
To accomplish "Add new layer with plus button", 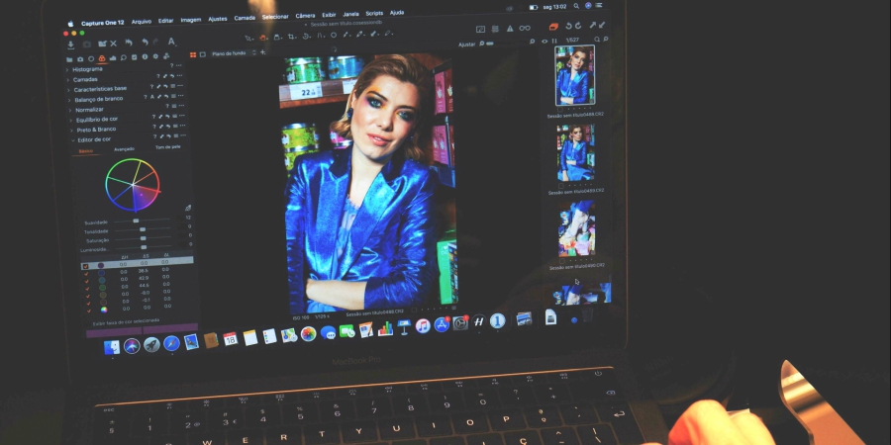I will coord(262,52).
